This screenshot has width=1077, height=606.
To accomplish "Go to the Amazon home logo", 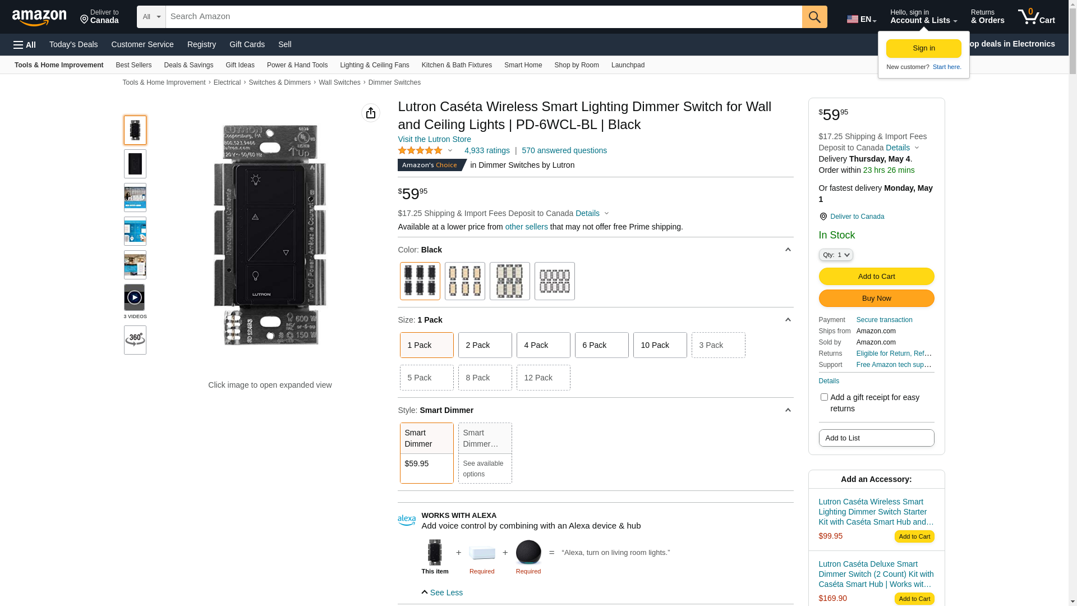I will [39, 18].
